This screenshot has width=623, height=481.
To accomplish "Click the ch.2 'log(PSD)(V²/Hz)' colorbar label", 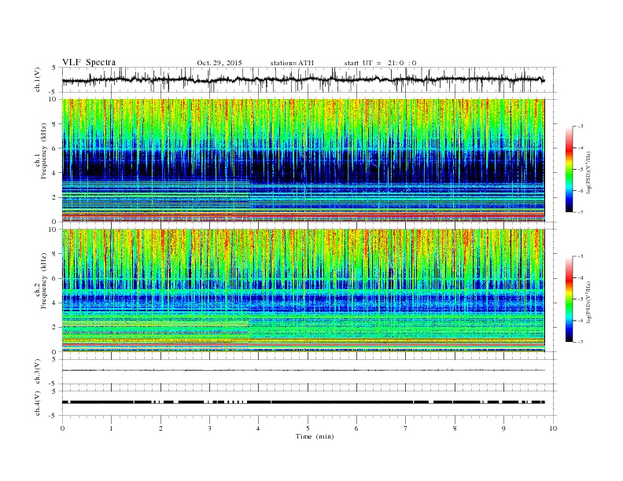I will [x=589, y=302].
